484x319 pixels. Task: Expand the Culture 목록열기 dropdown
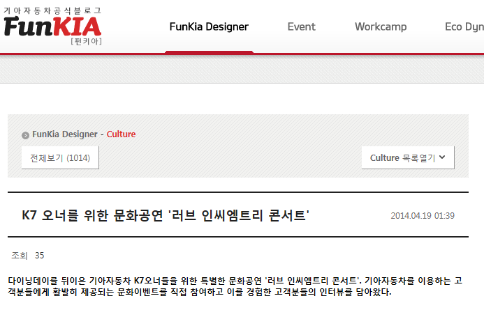[408, 157]
